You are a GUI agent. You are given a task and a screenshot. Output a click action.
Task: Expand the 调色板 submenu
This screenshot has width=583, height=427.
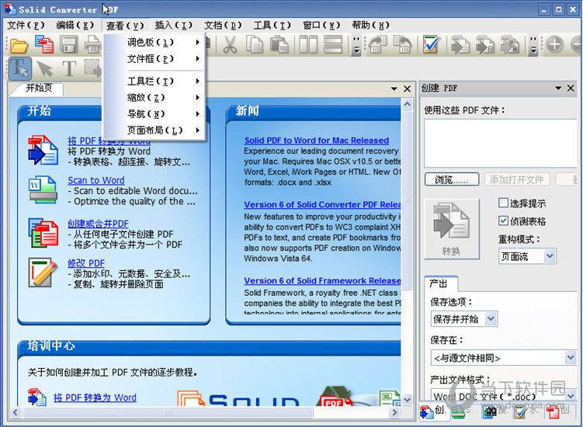point(154,43)
